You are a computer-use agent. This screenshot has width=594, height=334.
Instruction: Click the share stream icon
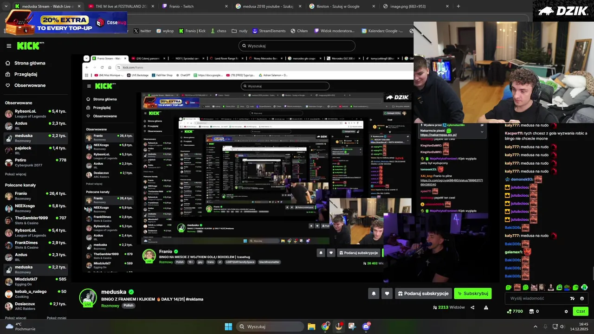pyautogui.click(x=472, y=308)
